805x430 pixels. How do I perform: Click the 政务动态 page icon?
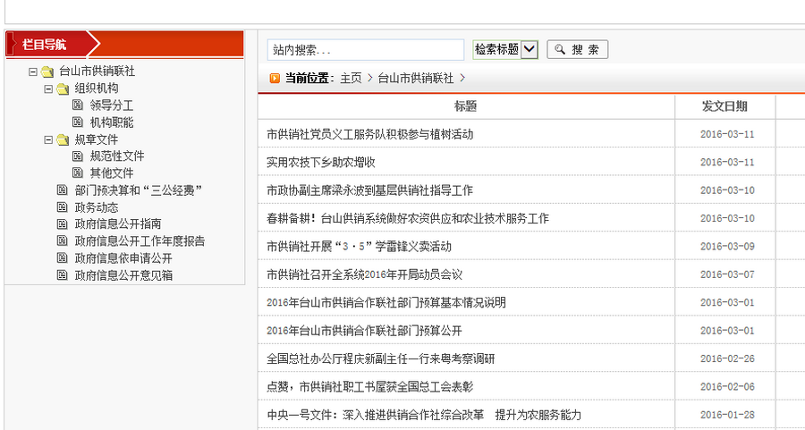pyautogui.click(x=62, y=207)
